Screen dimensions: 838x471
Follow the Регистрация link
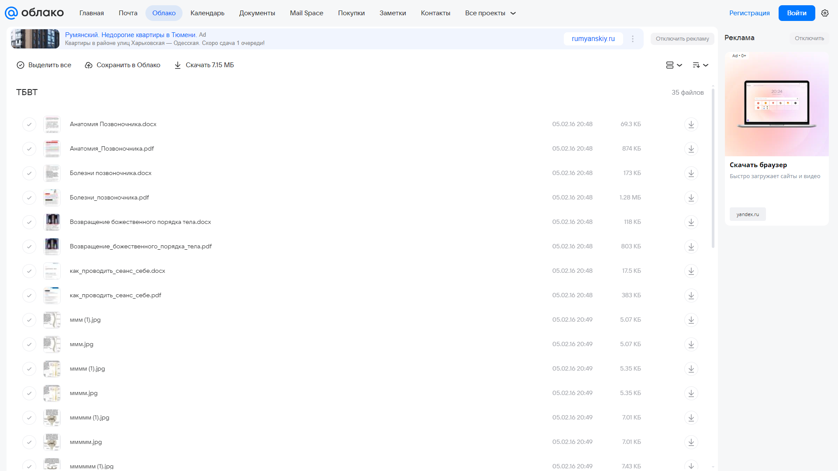[x=749, y=13]
